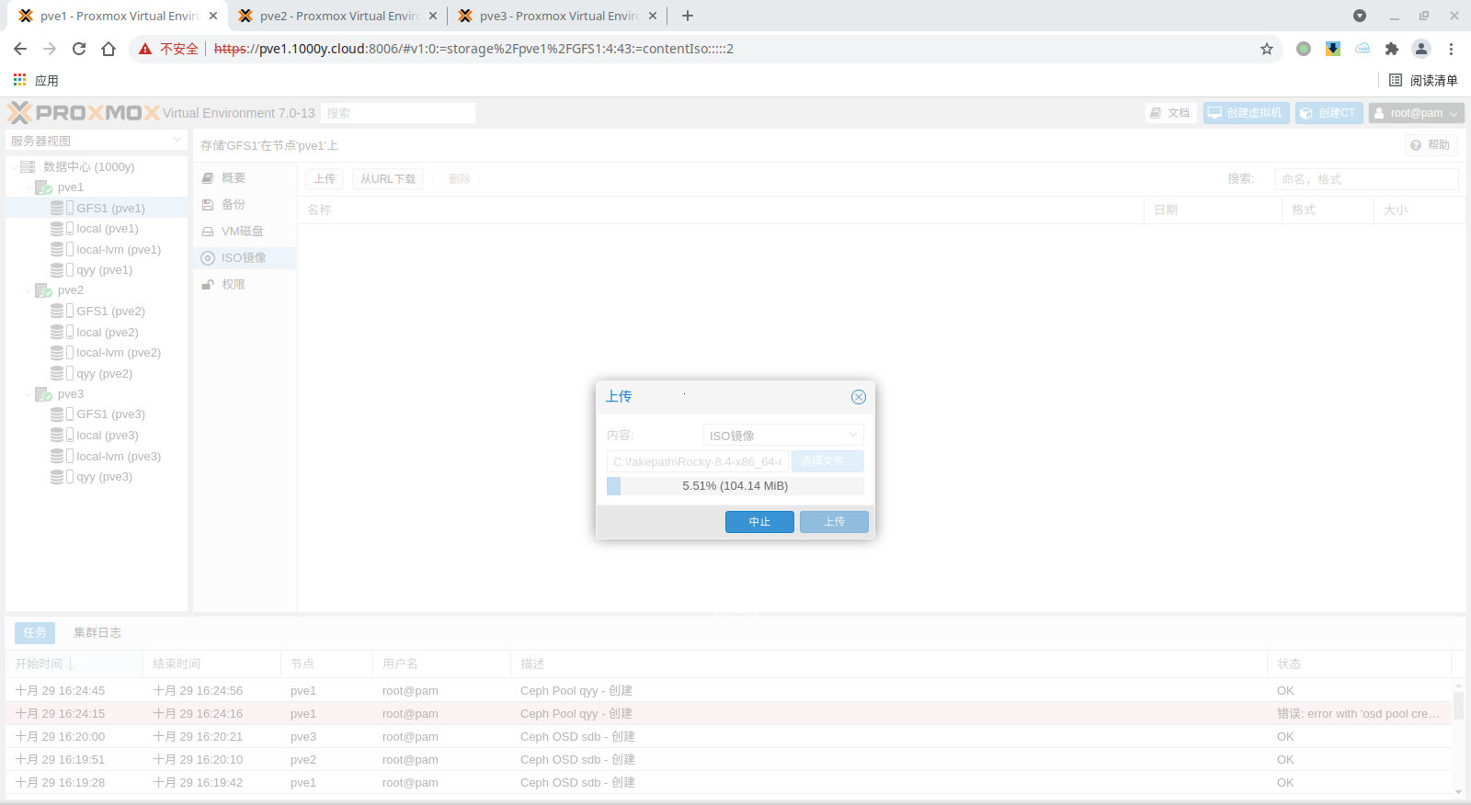The image size is (1471, 805).
Task: Switch to the 集群日志 cluster log tab
Action: tap(97, 632)
